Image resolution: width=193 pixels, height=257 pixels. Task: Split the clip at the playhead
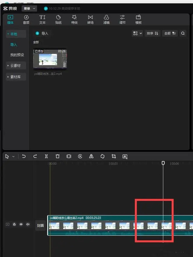point(46,157)
